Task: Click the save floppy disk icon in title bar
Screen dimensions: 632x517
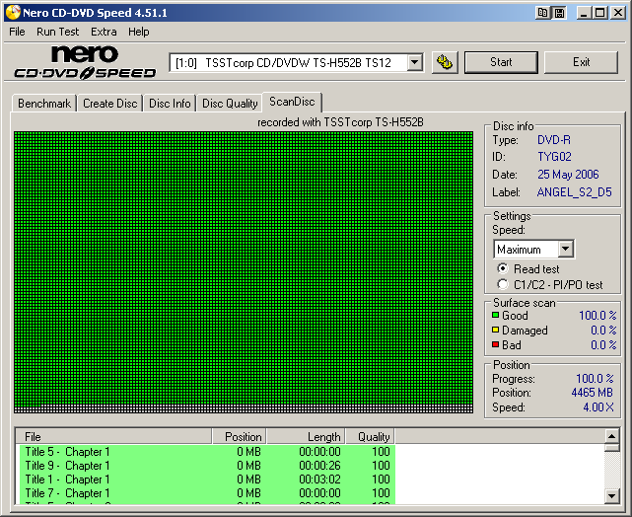Action: (559, 13)
